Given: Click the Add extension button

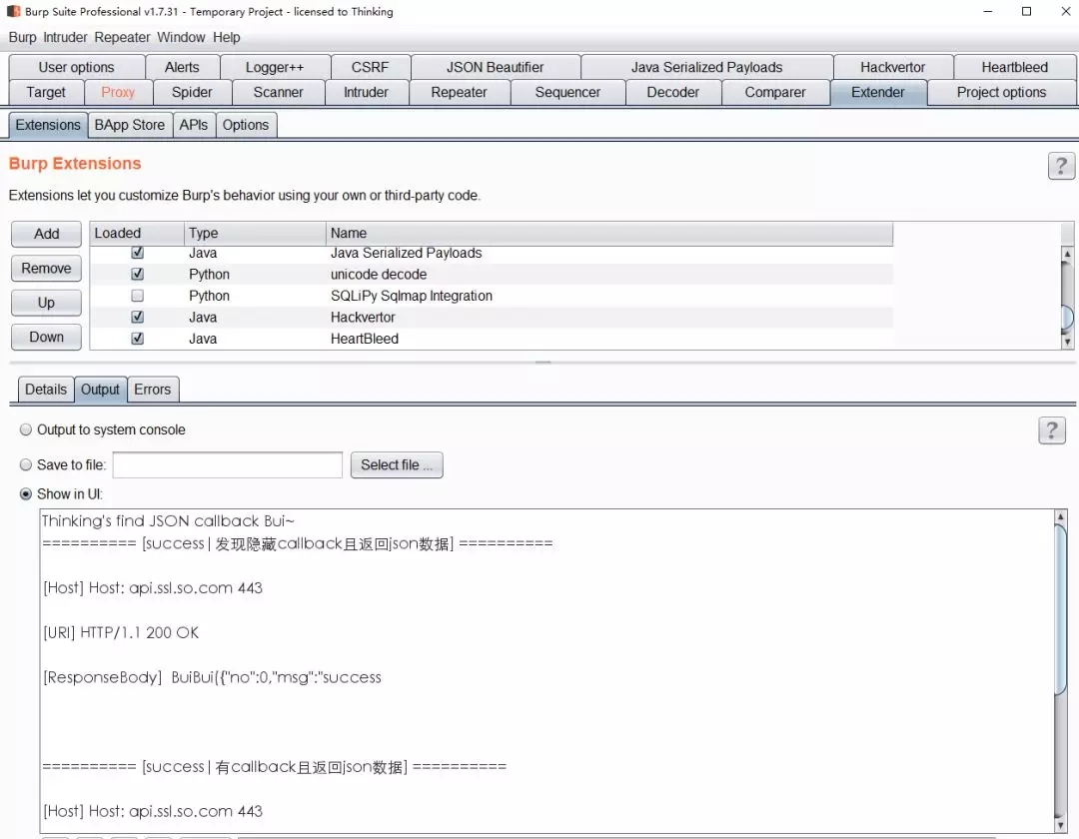Looking at the screenshot, I should (46, 234).
